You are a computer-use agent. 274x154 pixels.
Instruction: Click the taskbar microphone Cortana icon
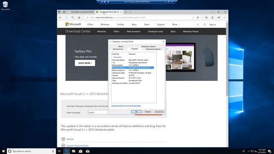(x=53, y=151)
